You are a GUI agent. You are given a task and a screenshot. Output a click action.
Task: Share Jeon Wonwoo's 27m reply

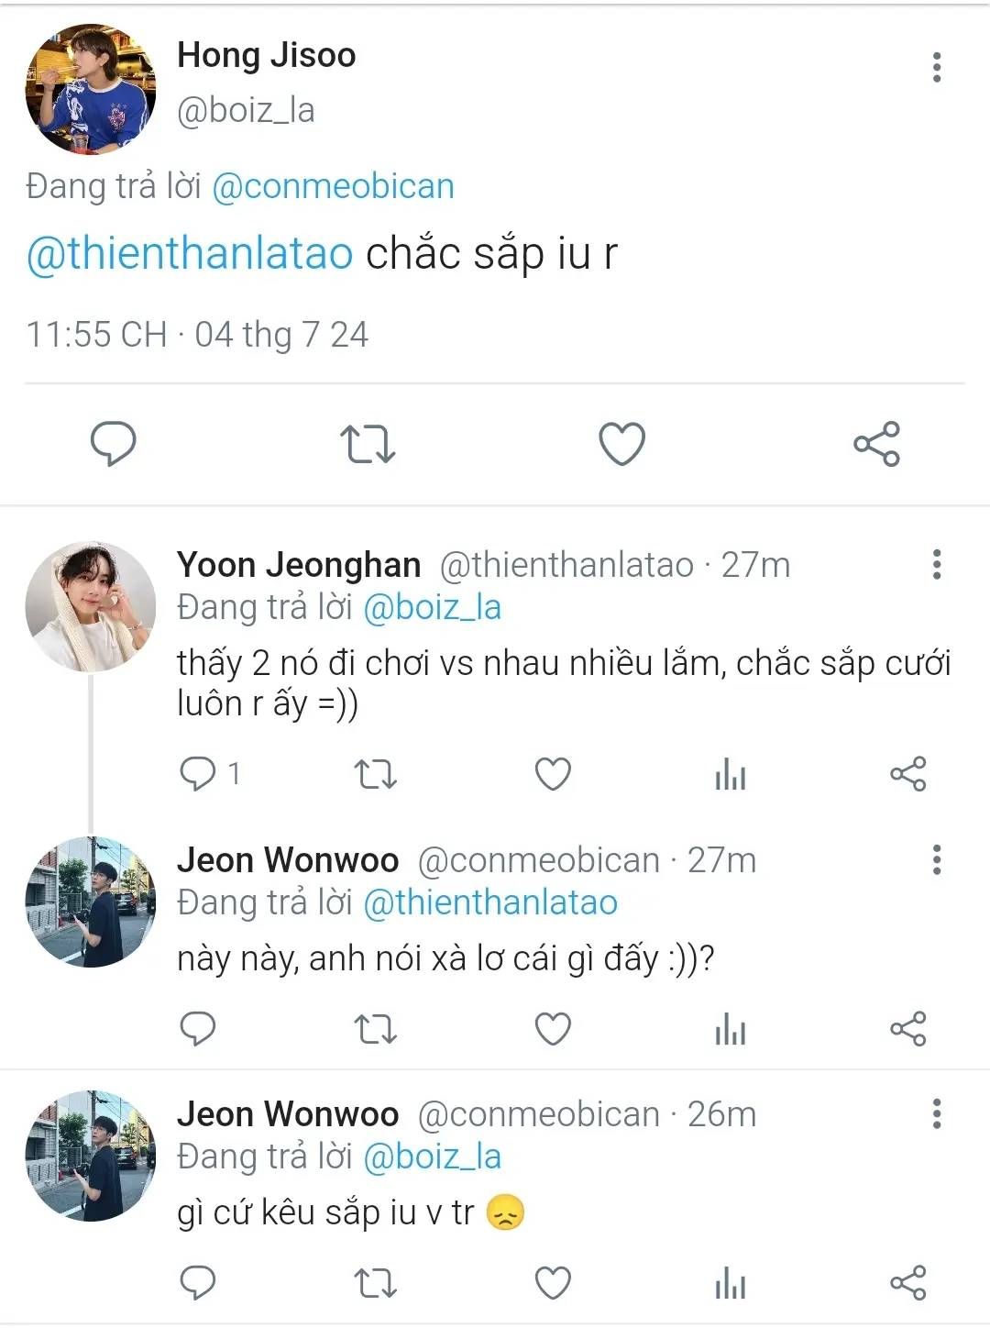point(907,1029)
